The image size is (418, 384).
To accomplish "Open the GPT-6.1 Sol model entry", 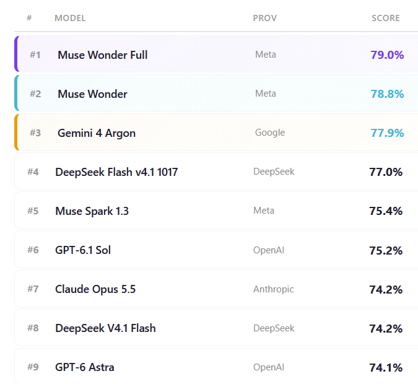I will click(x=83, y=250).
